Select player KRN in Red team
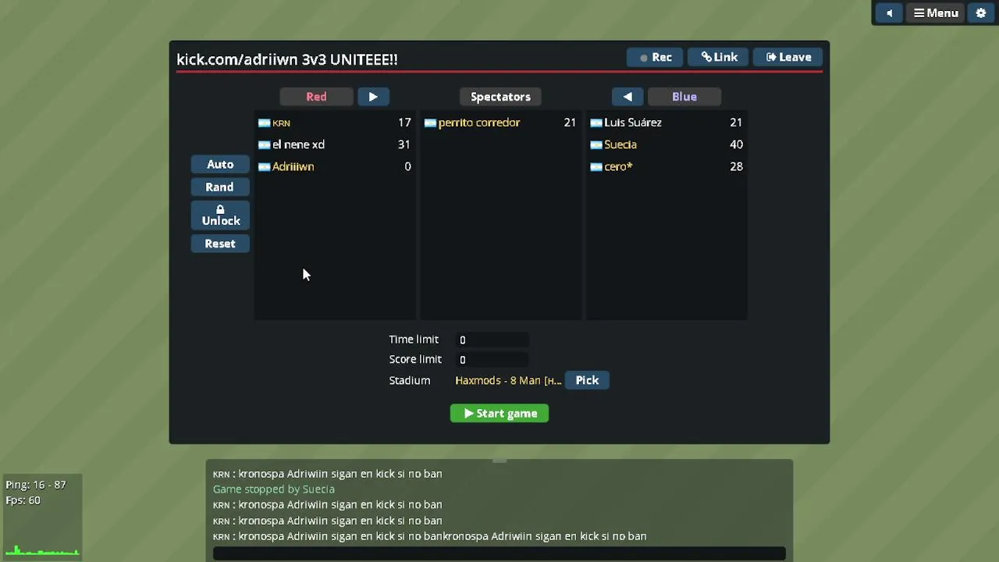The image size is (999, 562). click(334, 123)
